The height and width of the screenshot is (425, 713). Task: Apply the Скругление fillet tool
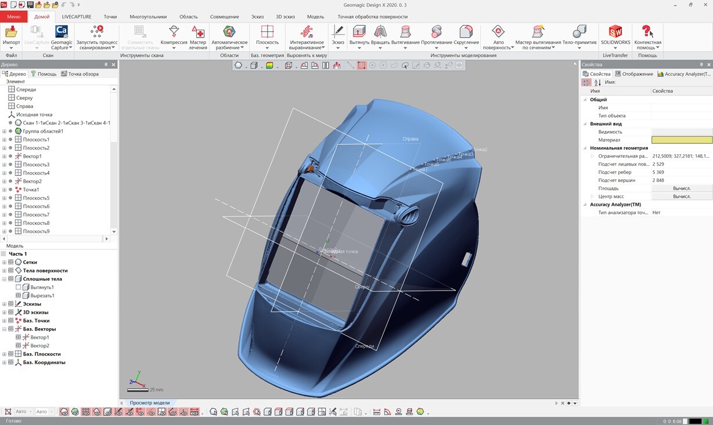point(466,38)
